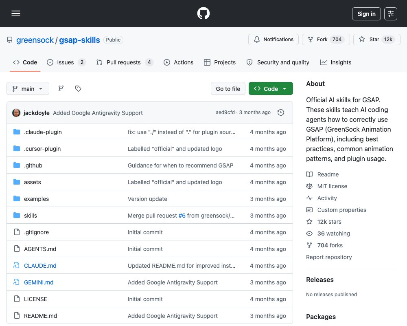Click folder icon of skills row

[x=17, y=215]
